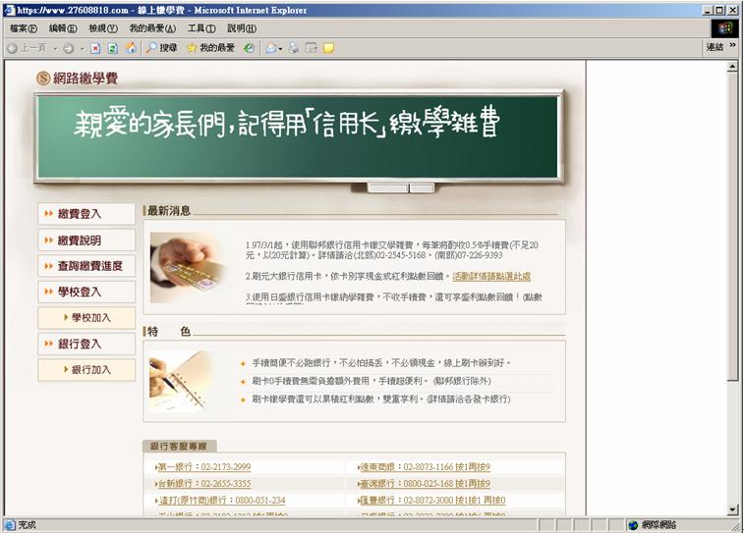Image resolution: width=744 pixels, height=533 pixels.
Task: Click the 繳費登入 sidebar button
Action: coord(86,214)
